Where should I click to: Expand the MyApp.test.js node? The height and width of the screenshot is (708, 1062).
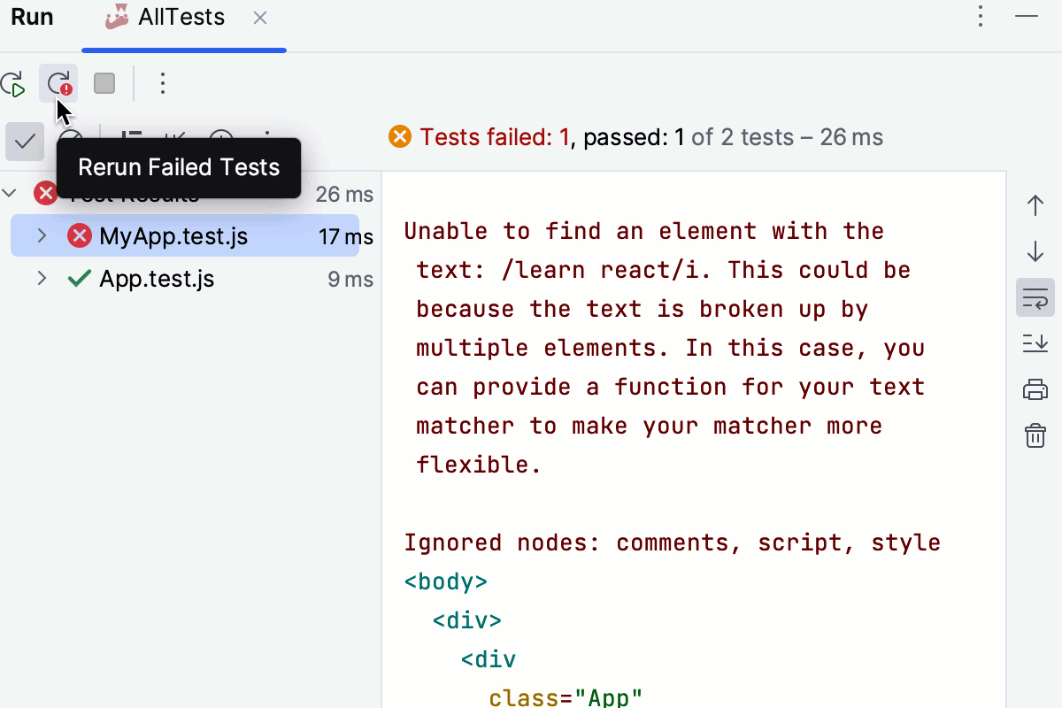41,235
